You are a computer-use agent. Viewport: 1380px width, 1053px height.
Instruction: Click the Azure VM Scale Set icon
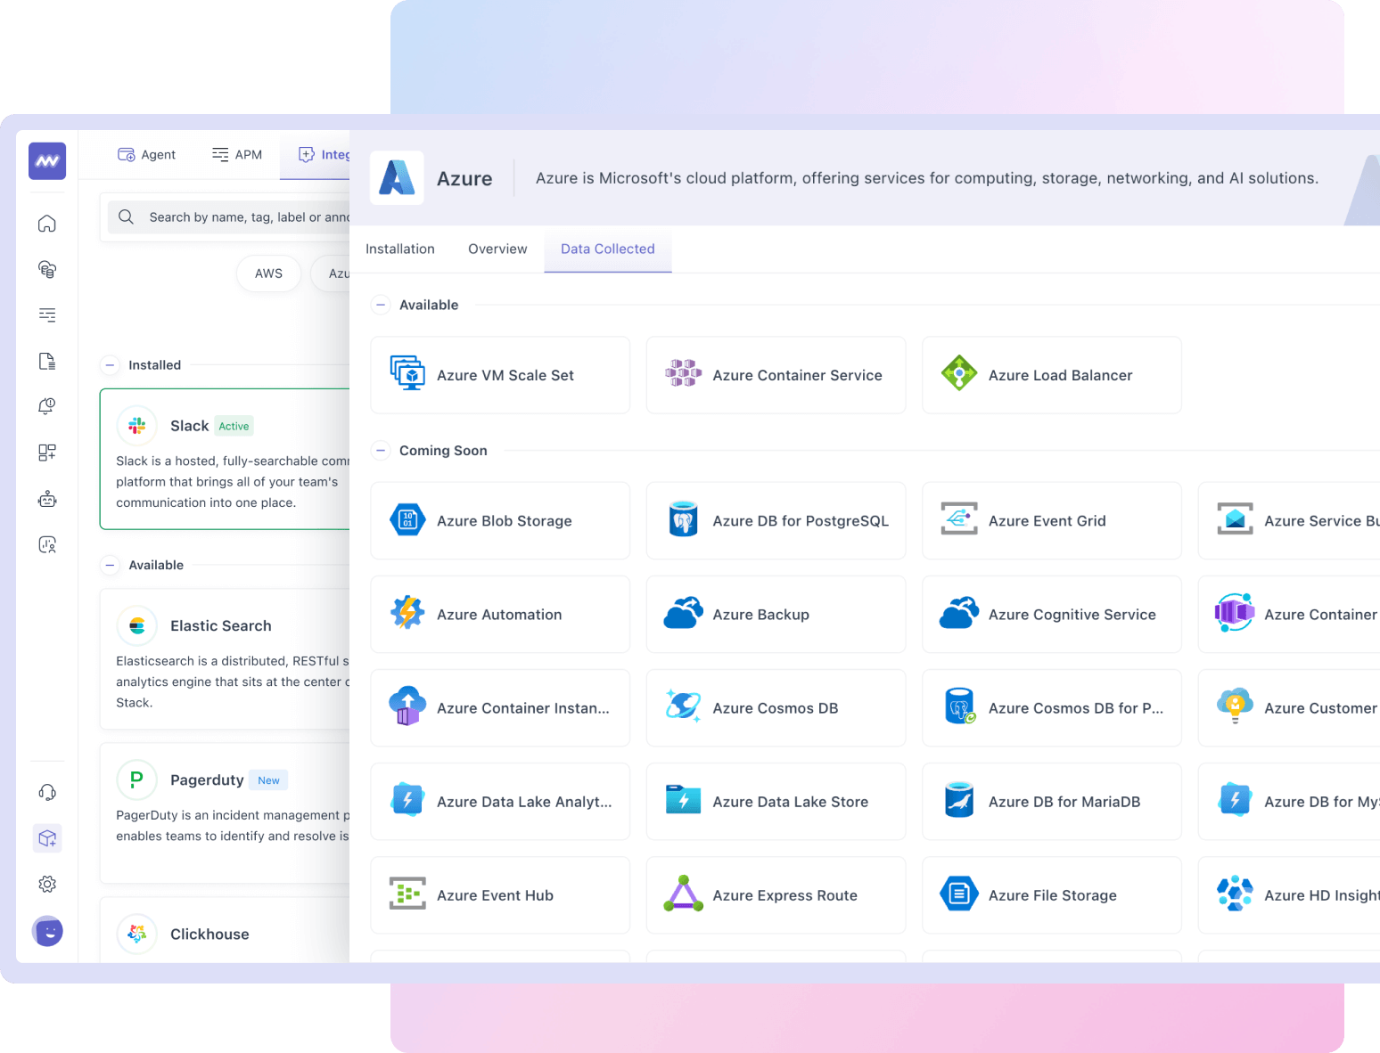coord(408,372)
